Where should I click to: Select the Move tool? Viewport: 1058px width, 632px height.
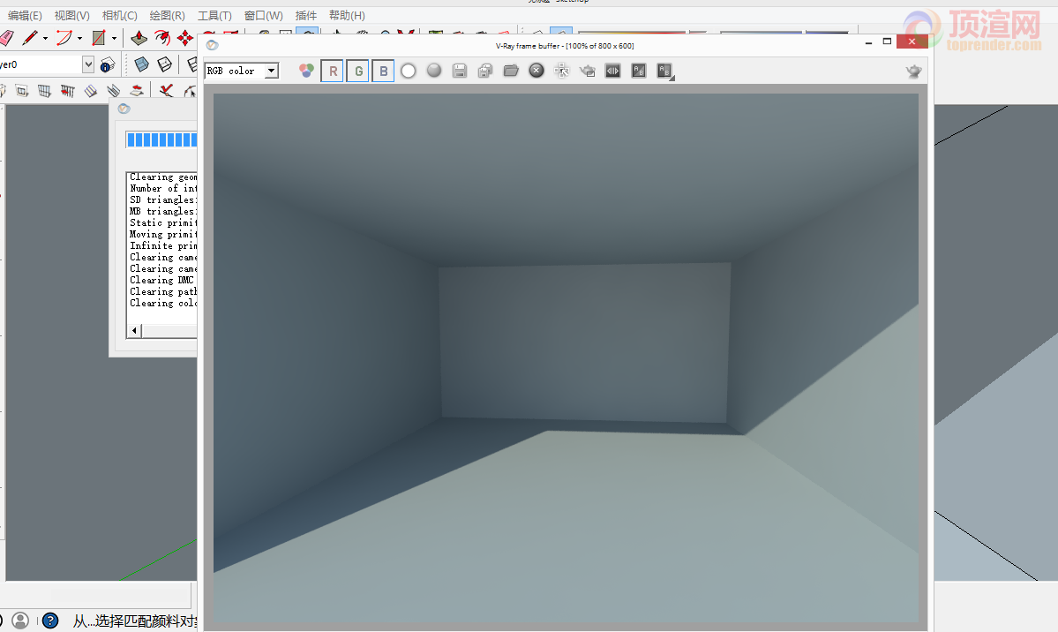(x=185, y=38)
